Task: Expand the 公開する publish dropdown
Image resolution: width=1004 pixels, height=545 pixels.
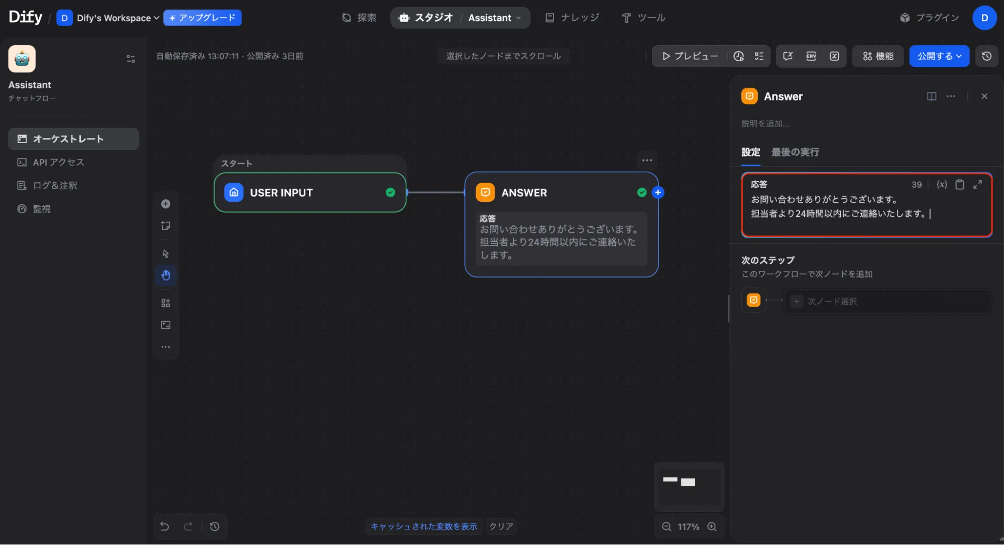Action: pyautogui.click(x=939, y=56)
